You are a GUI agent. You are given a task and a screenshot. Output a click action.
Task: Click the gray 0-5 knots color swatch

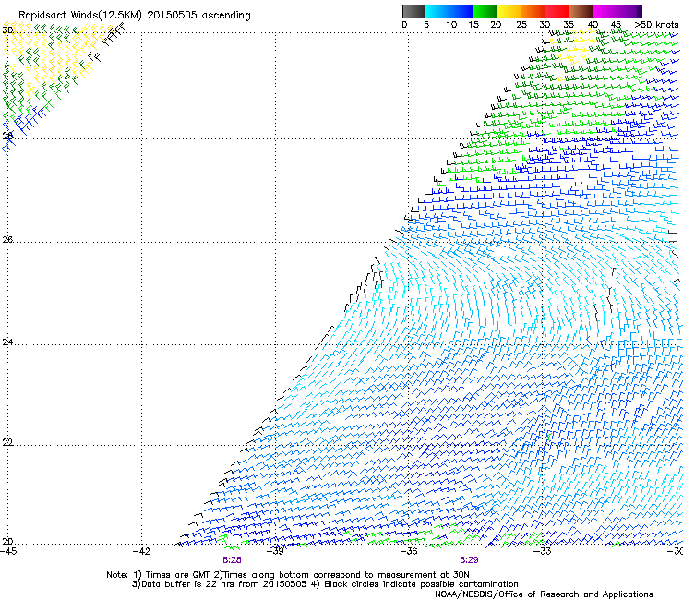(413, 11)
